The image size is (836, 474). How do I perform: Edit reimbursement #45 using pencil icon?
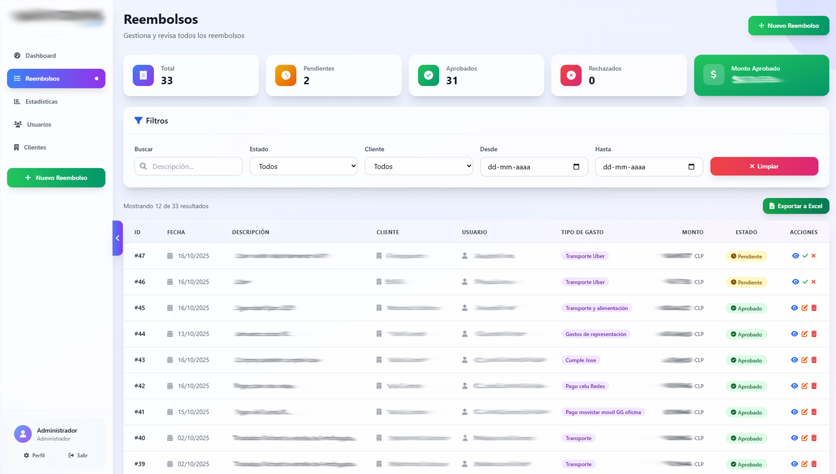(x=804, y=308)
